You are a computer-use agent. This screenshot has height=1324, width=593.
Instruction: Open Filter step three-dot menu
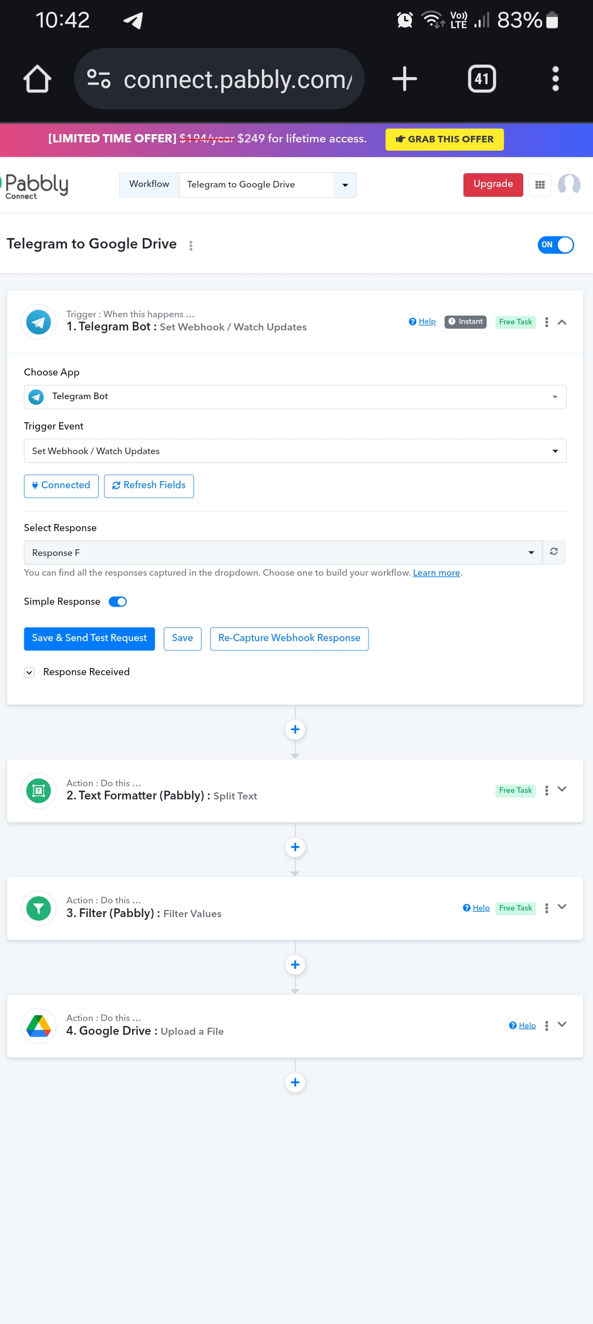(546, 908)
